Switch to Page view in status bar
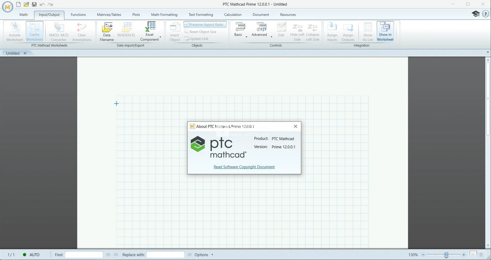491x260 pixels. 473,255
